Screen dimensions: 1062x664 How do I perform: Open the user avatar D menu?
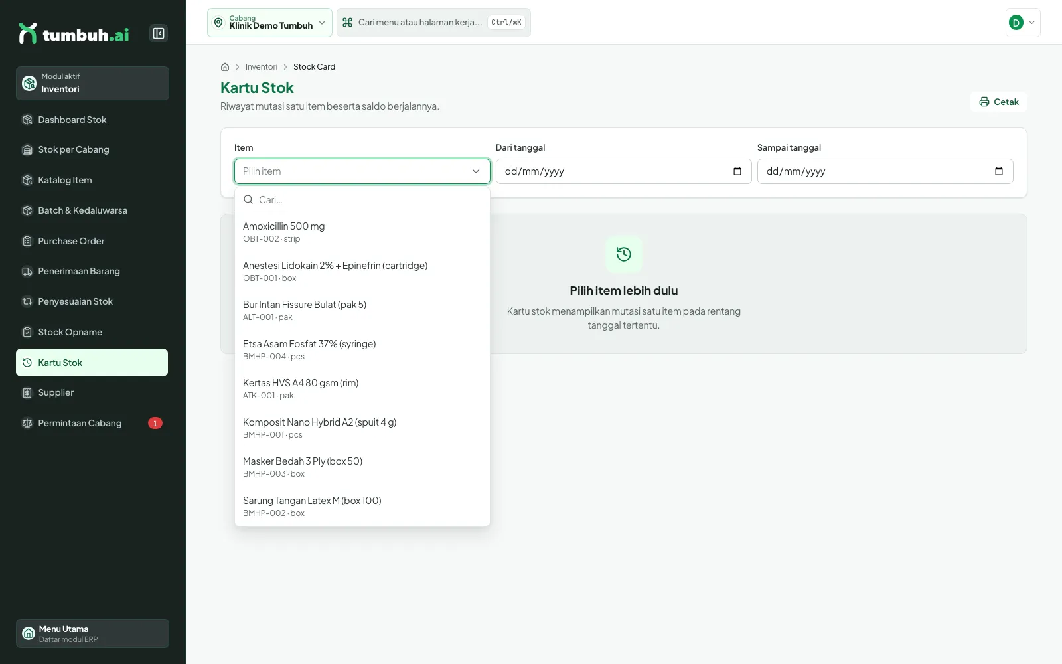pos(1023,23)
